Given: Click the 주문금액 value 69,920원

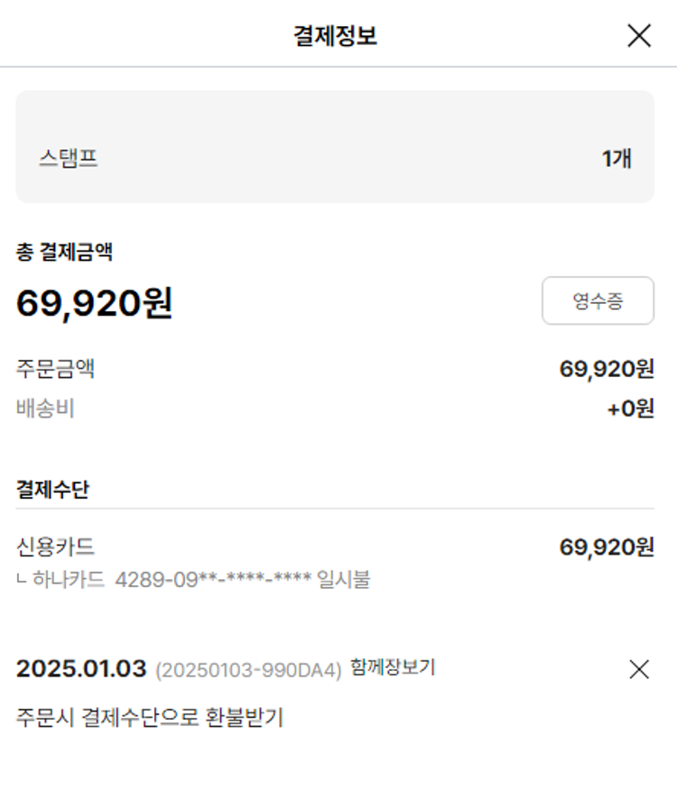Looking at the screenshot, I should click(607, 369).
